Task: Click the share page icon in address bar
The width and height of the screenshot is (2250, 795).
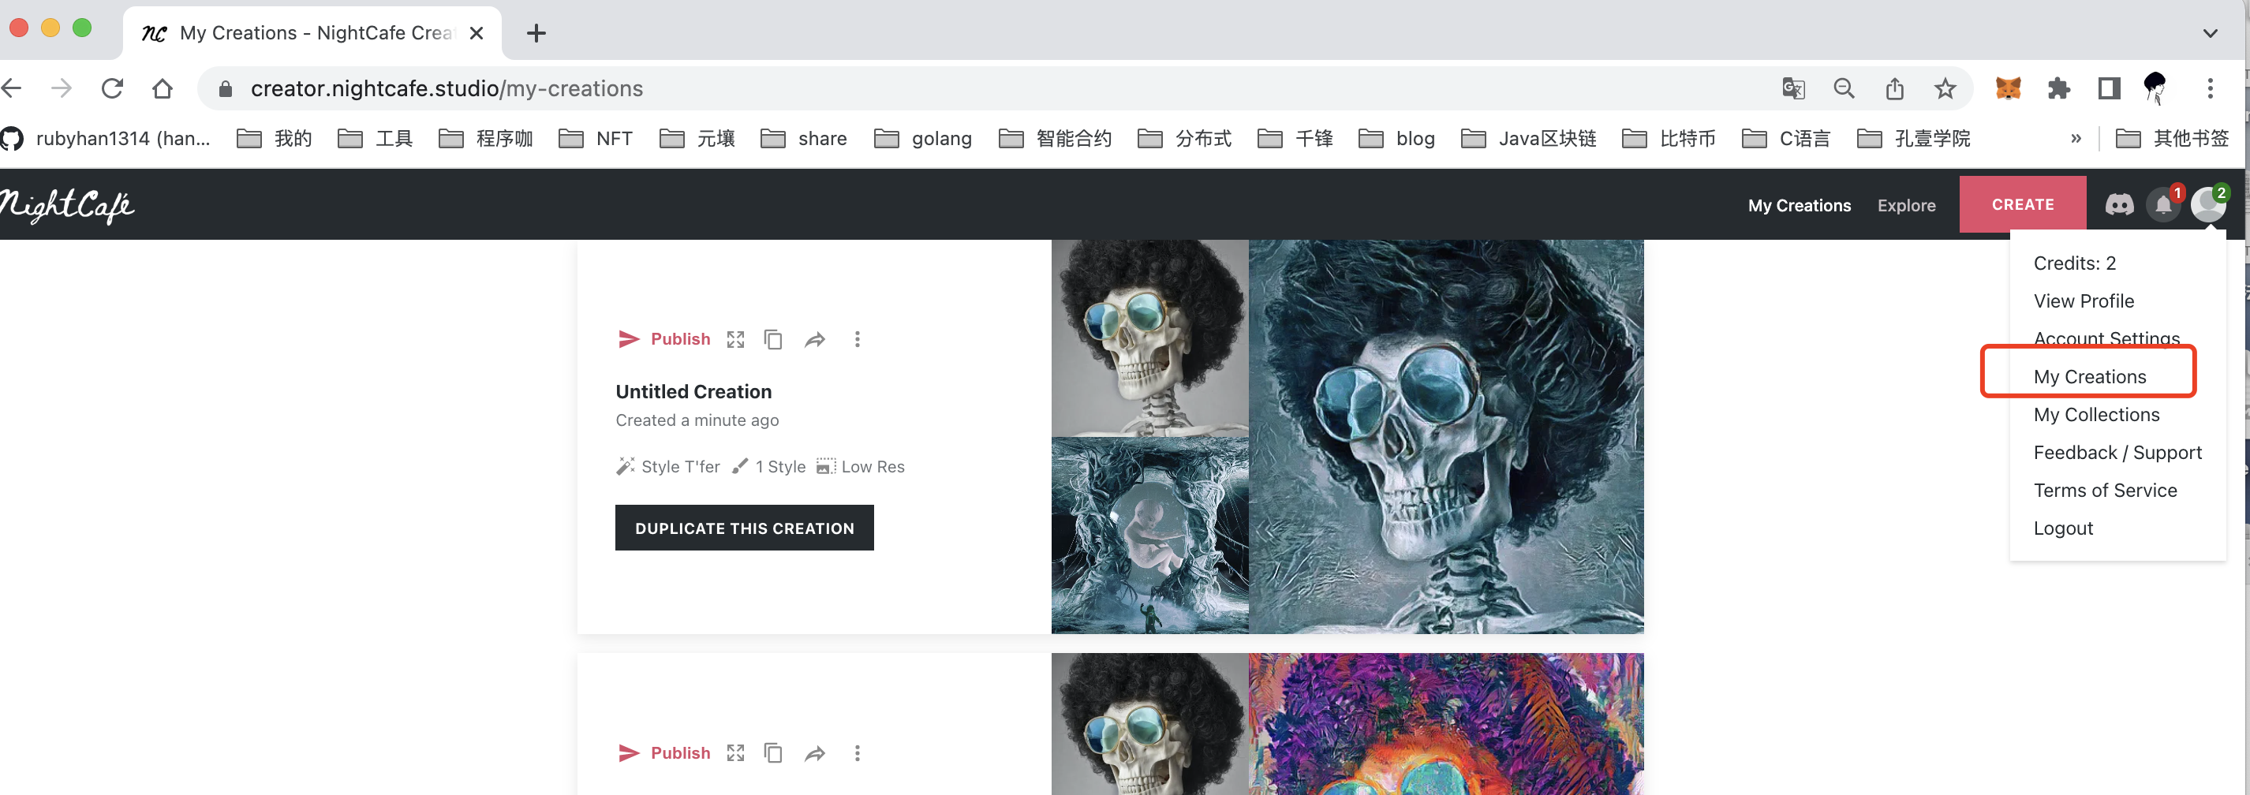Action: (x=1893, y=88)
